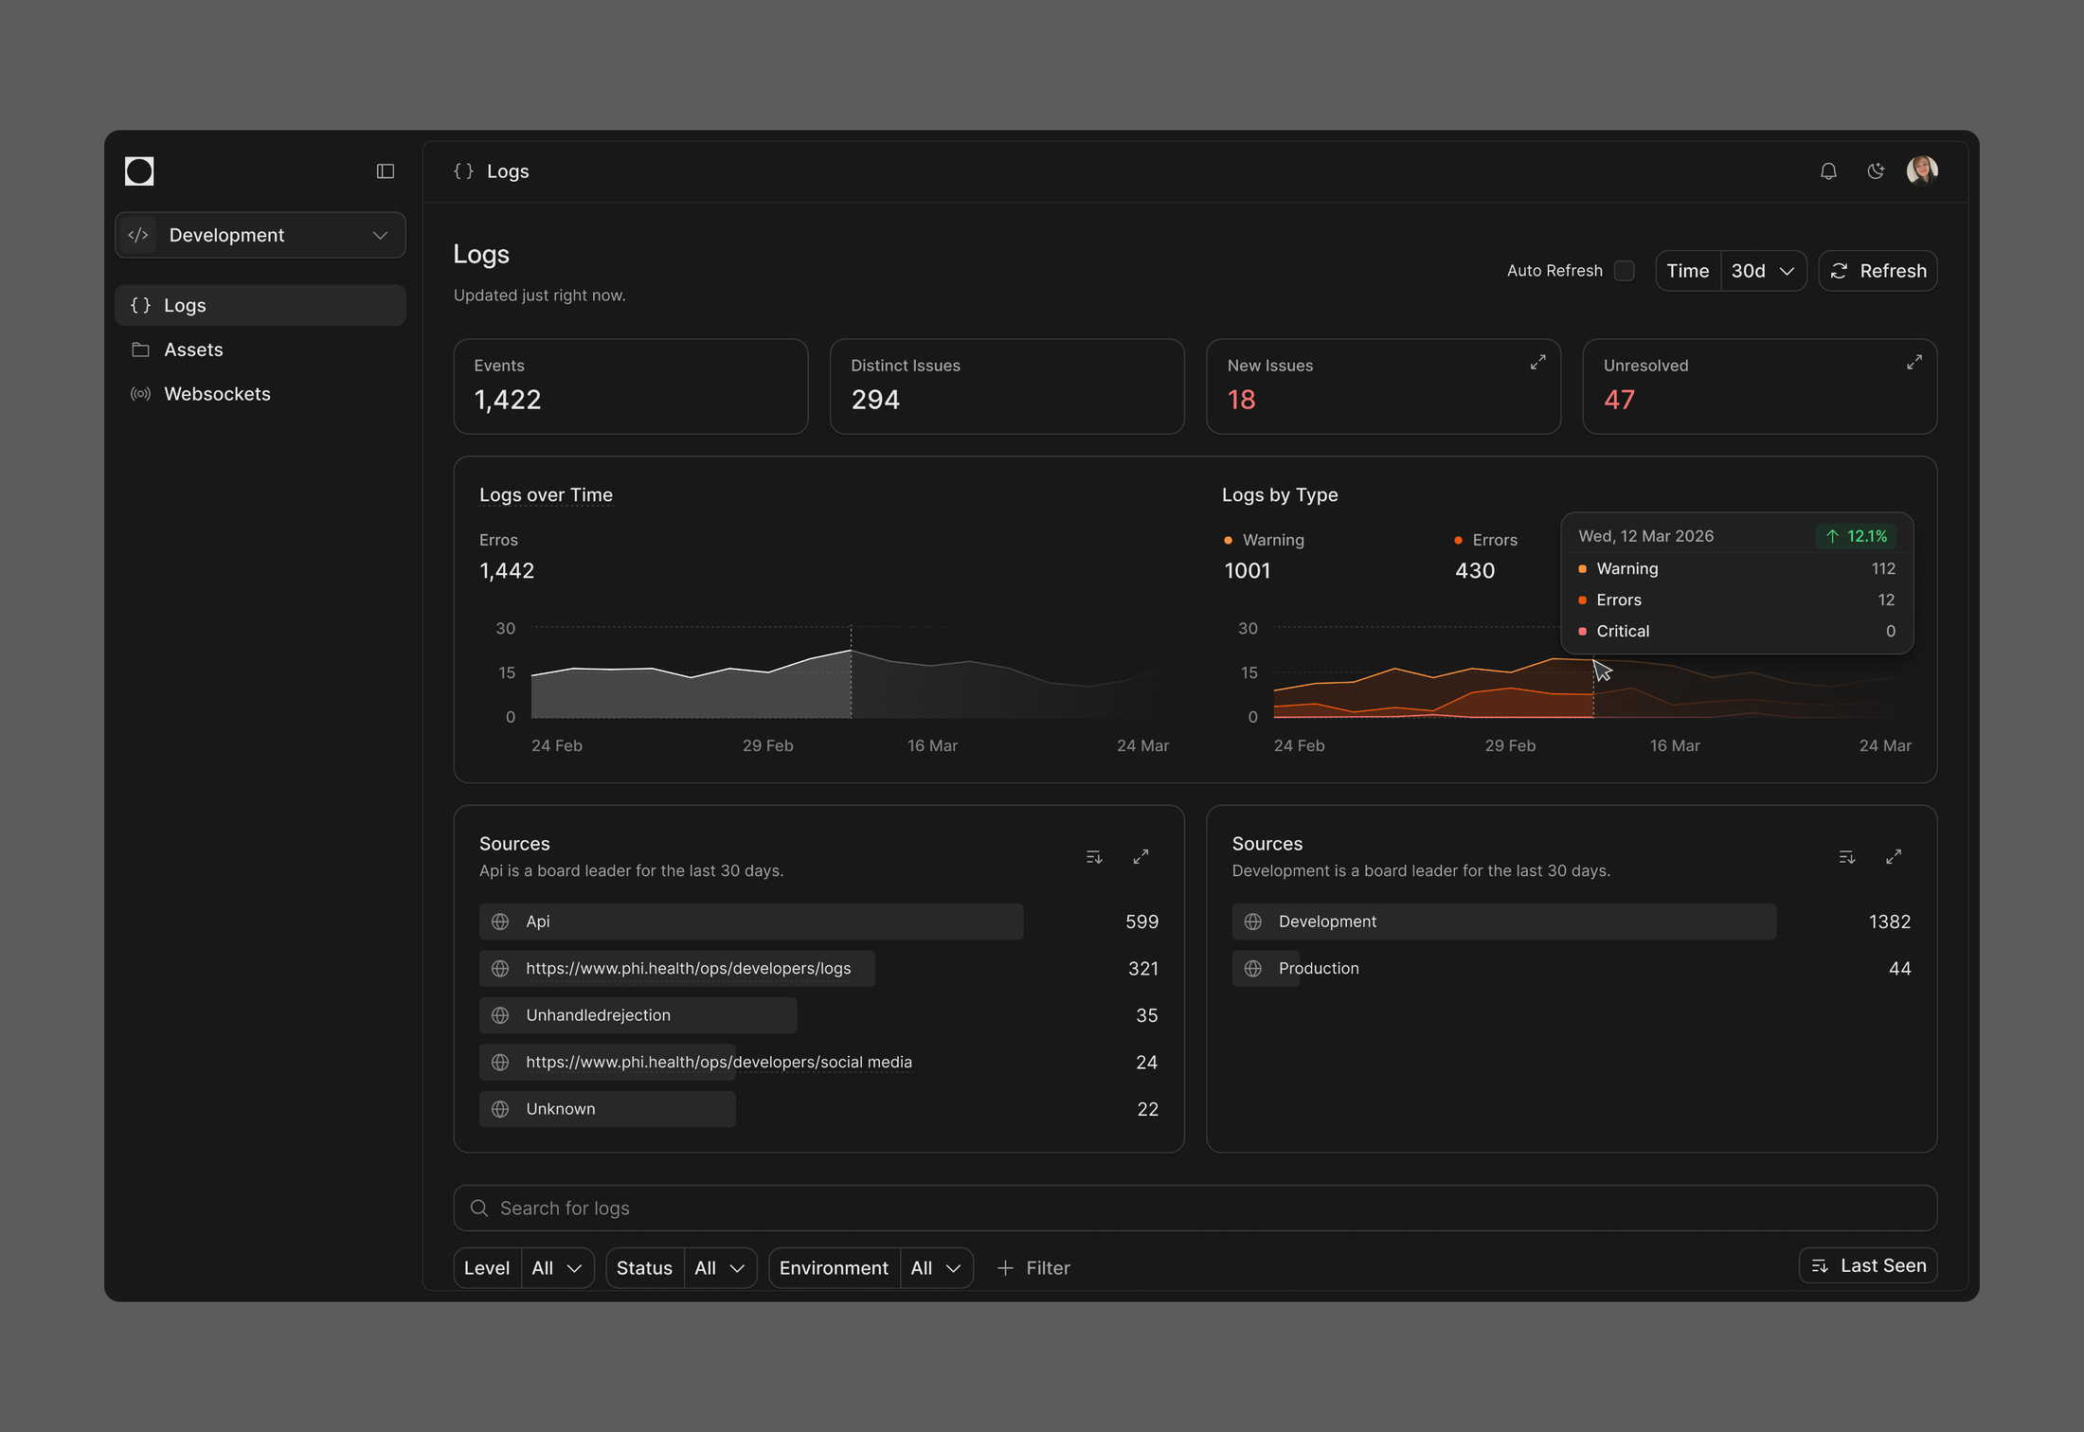Click the Last Seen sort button
This screenshot has width=2084, height=1432.
pyautogui.click(x=1868, y=1266)
